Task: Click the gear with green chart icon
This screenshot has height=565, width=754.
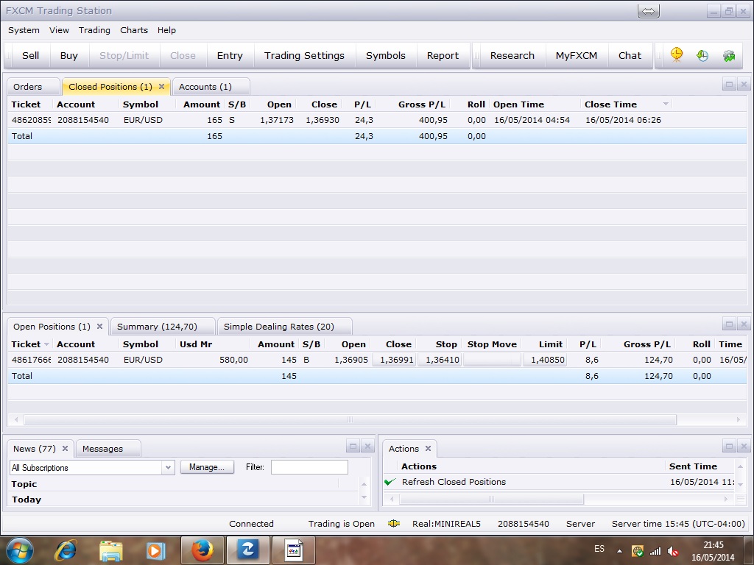Action: [729, 55]
